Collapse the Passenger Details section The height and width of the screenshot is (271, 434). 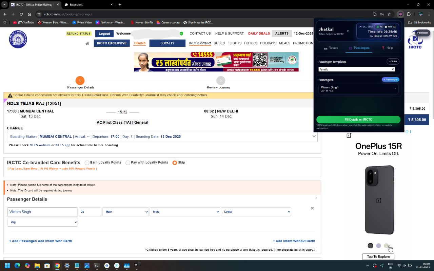(316, 198)
